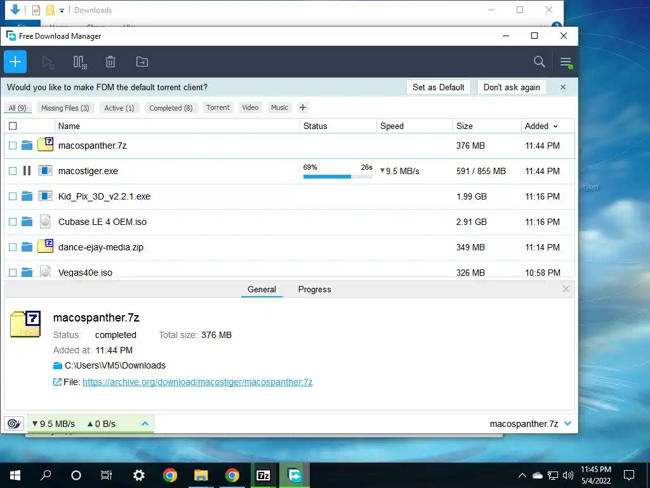
Task: Click the trash delete toolbar icon
Action: click(110, 62)
